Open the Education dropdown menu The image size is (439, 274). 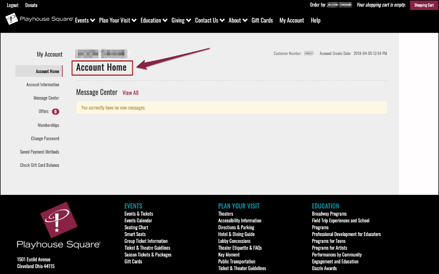coord(154,20)
